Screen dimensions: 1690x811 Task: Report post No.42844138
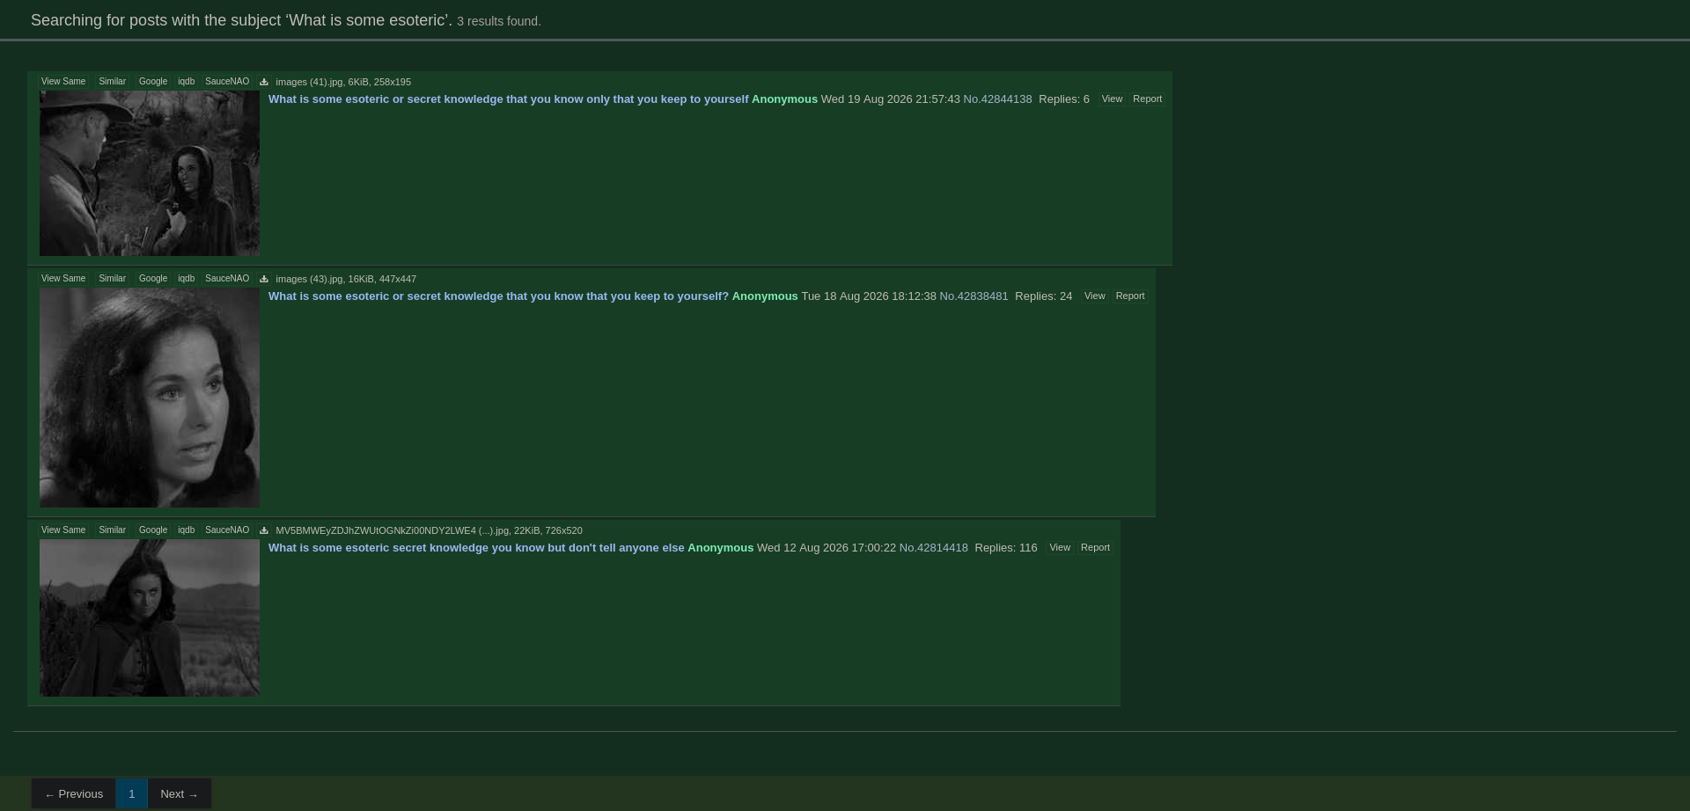click(x=1147, y=99)
